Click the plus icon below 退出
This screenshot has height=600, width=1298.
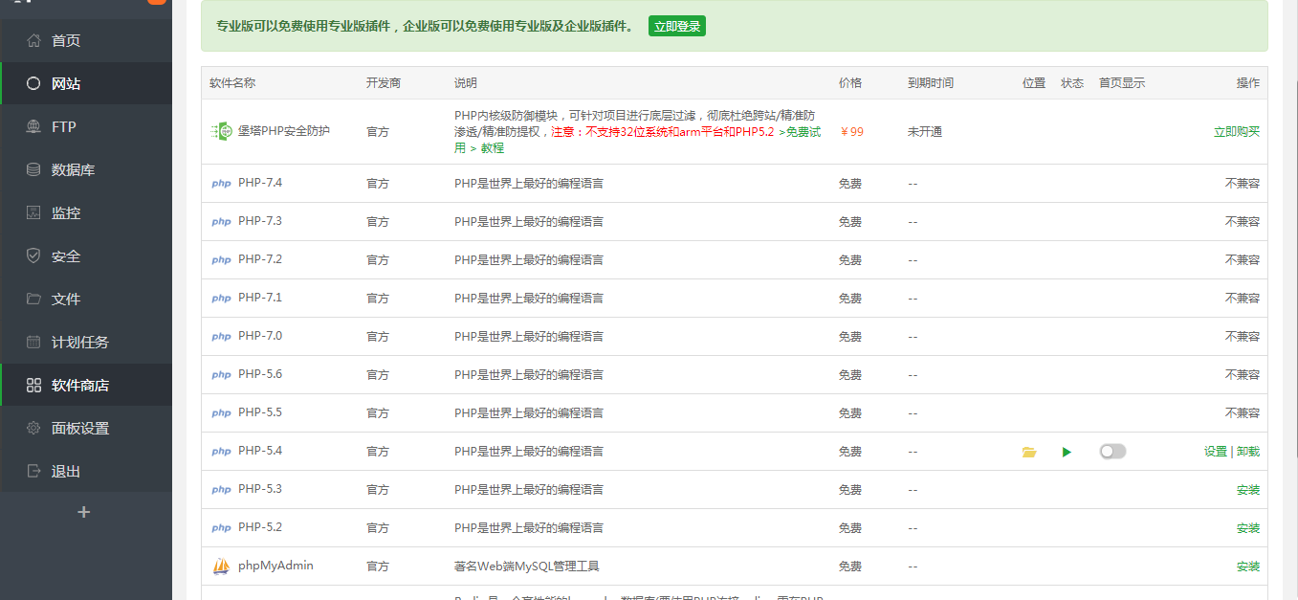point(83,512)
